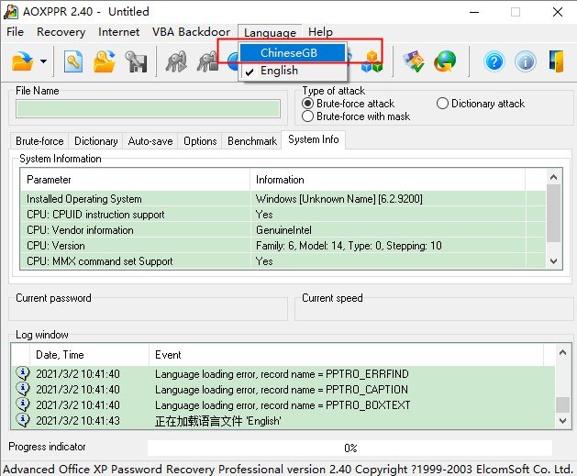Image resolution: width=577 pixels, height=476 pixels.
Task: Click Log window scrollbar down arrow
Action: pyautogui.click(x=562, y=420)
